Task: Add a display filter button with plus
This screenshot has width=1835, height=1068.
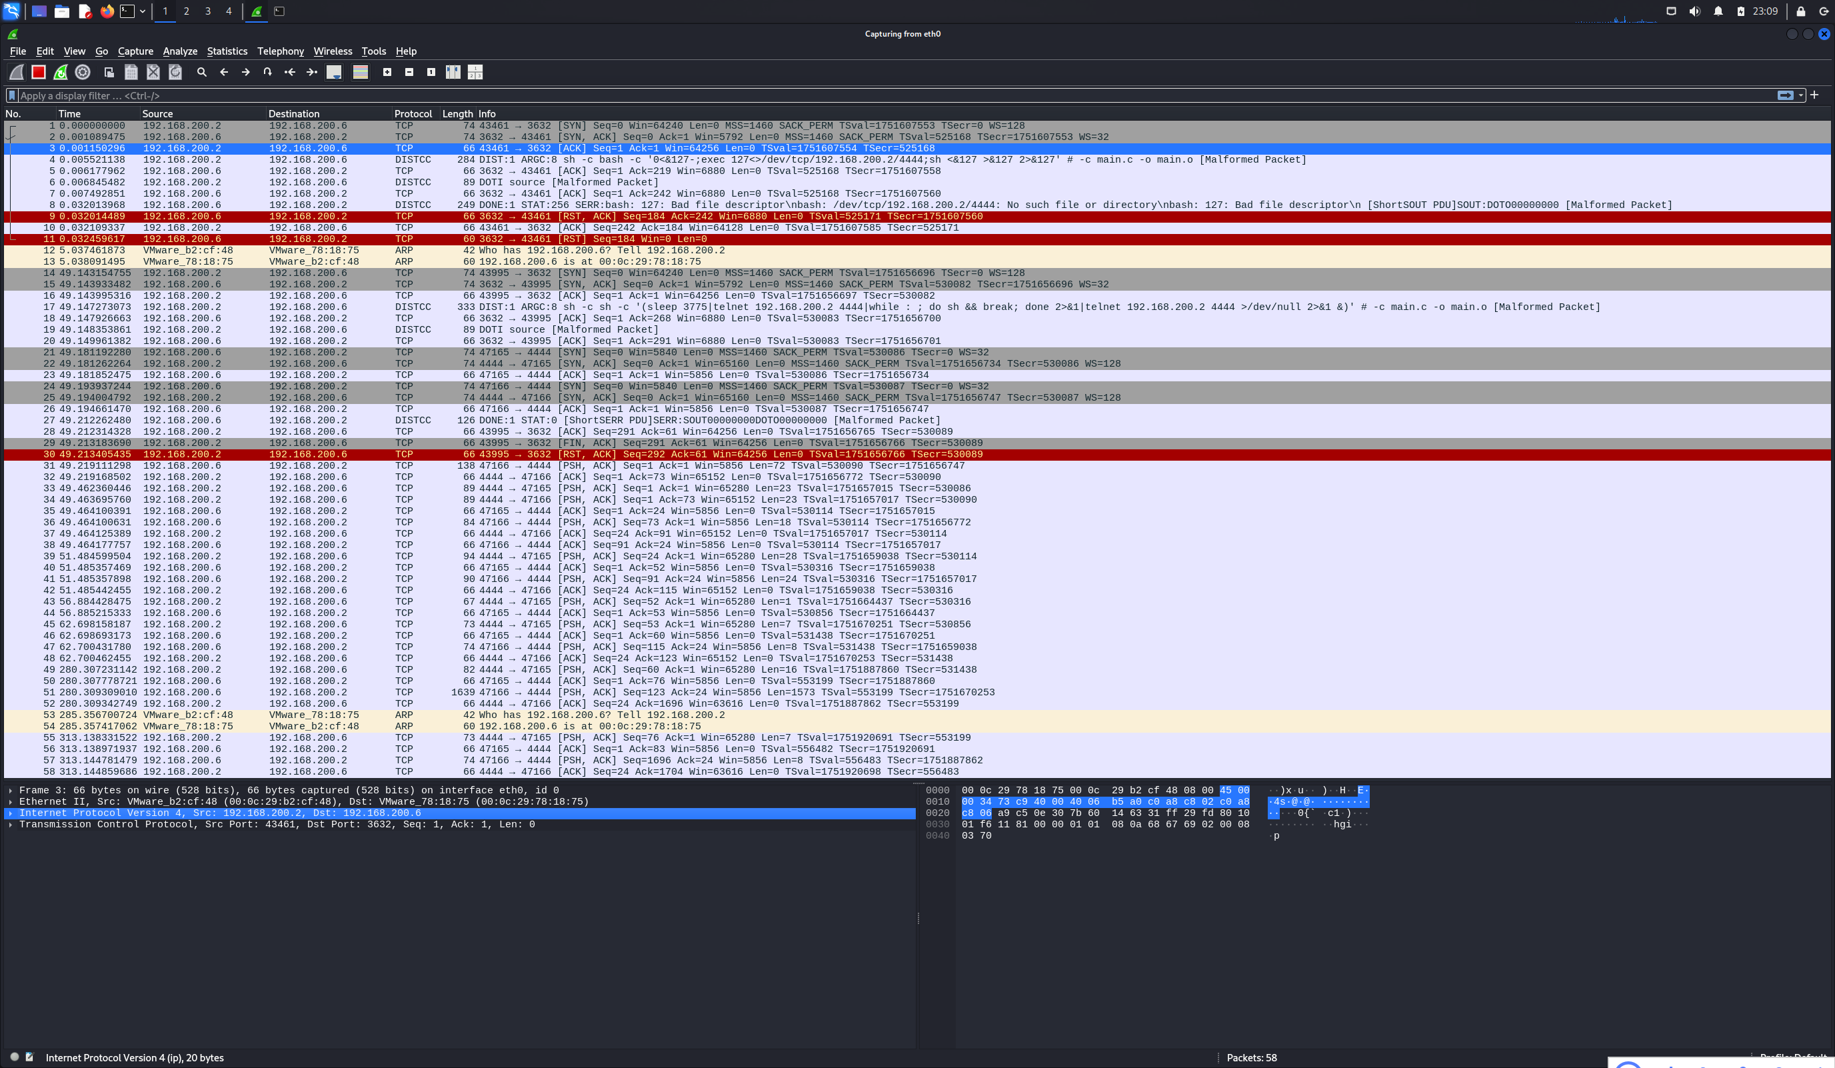Action: [1814, 95]
